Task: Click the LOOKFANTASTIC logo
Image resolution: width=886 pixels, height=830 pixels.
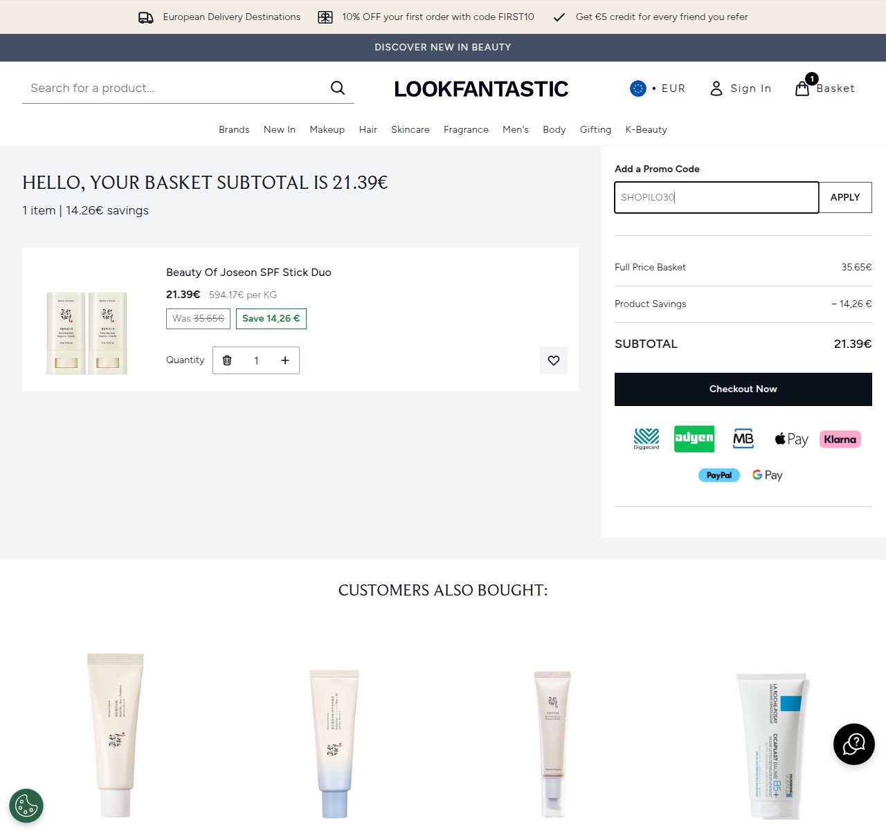Action: pyautogui.click(x=481, y=89)
